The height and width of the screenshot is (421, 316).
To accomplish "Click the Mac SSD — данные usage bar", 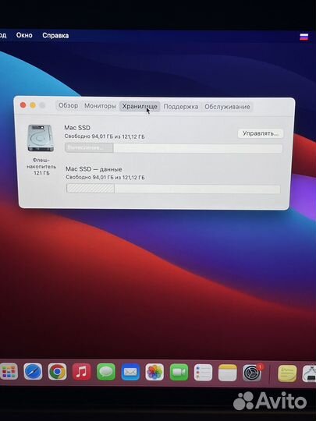I will click(173, 189).
